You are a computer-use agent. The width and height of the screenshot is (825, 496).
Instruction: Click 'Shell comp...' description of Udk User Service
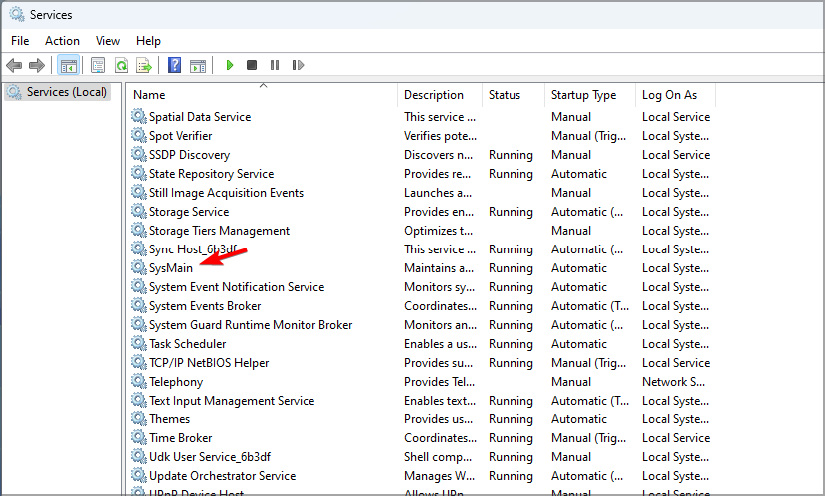(x=438, y=457)
